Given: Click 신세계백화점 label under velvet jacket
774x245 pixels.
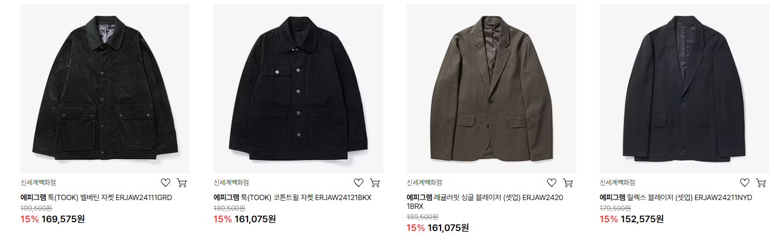Looking at the screenshot, I should pos(38,183).
